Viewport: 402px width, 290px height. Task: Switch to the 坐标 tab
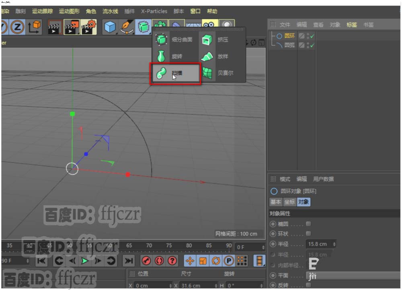290,202
